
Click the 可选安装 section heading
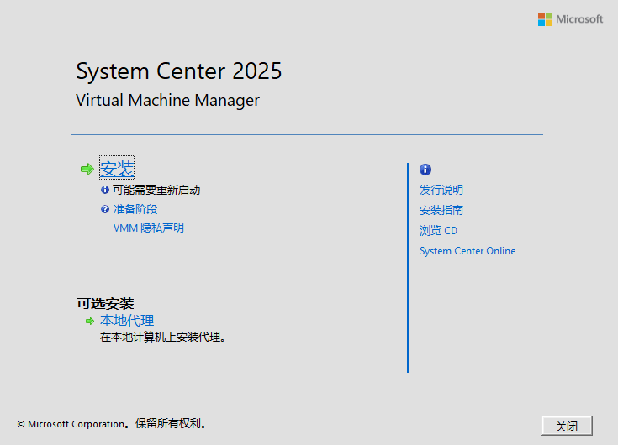click(105, 304)
